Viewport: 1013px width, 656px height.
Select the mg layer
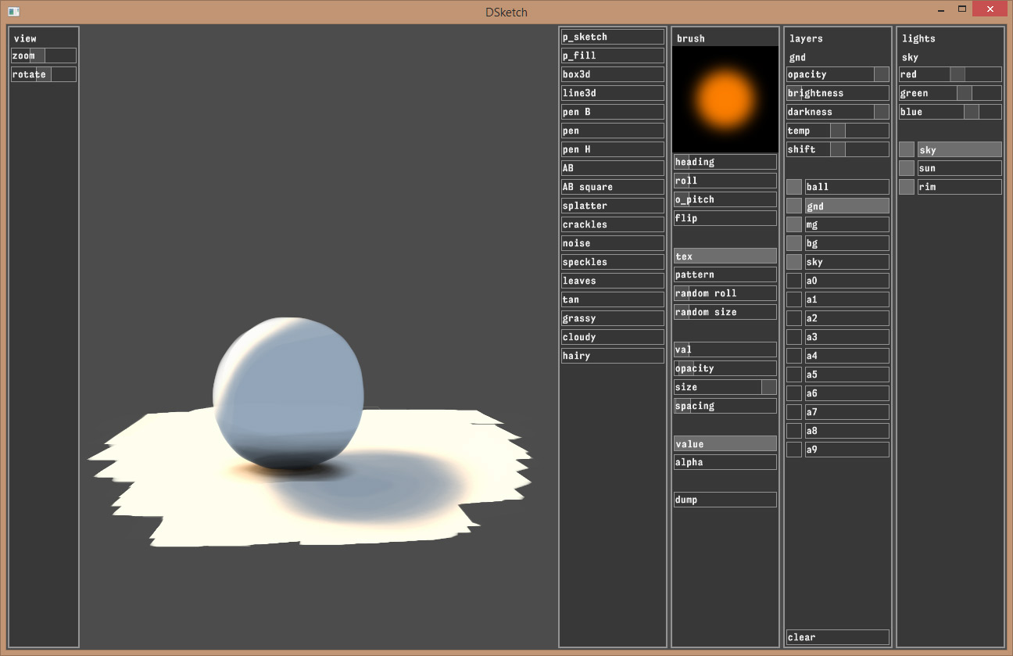pyautogui.click(x=847, y=224)
